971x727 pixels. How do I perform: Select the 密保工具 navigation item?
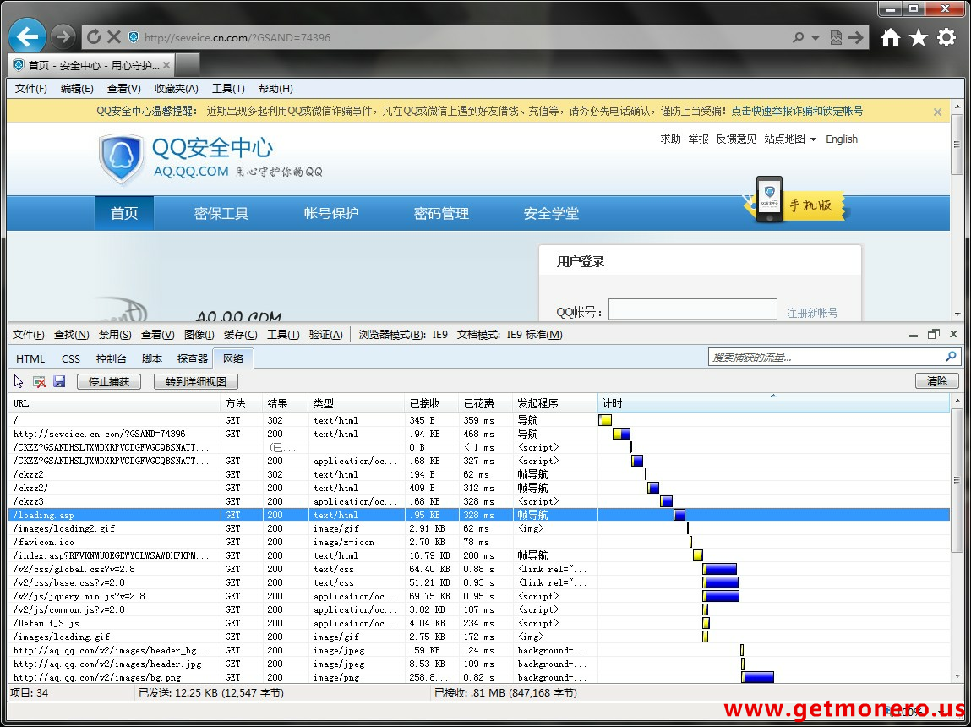(x=221, y=213)
